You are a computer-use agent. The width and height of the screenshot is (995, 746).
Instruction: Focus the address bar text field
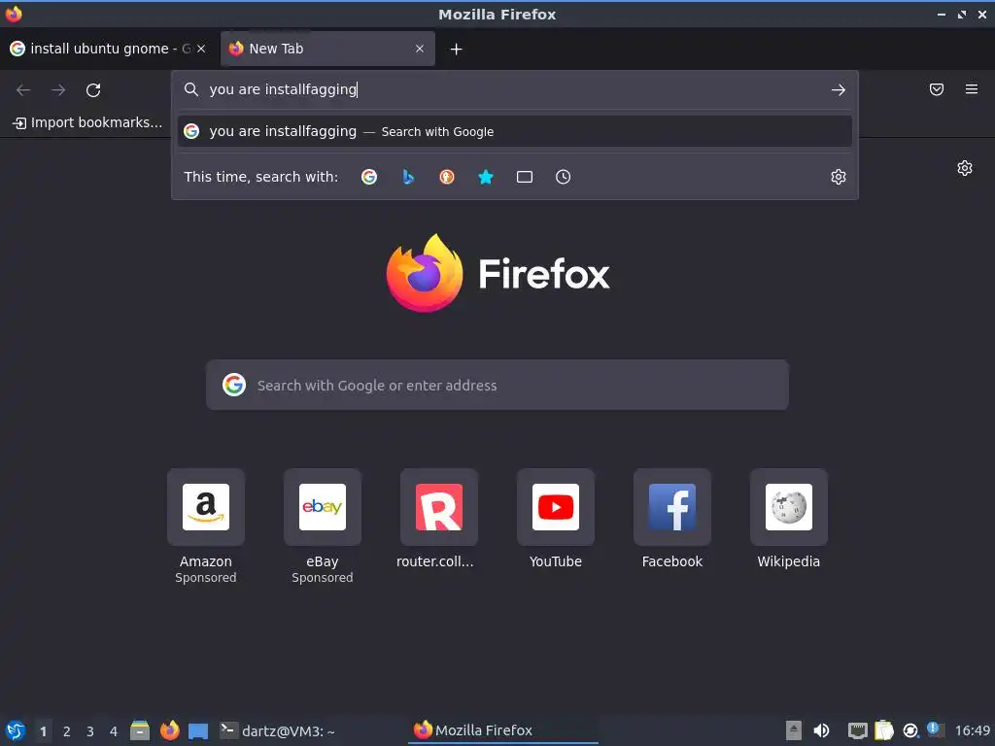point(514,89)
